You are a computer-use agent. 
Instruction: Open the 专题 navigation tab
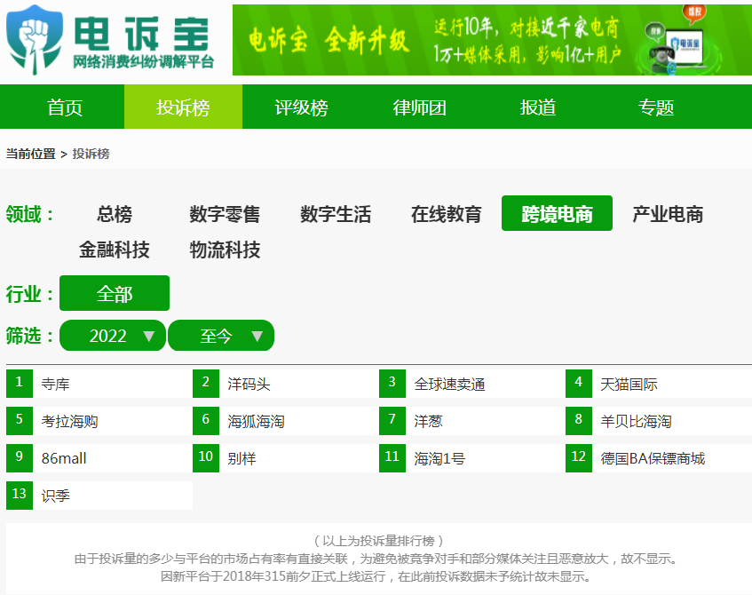pos(656,107)
